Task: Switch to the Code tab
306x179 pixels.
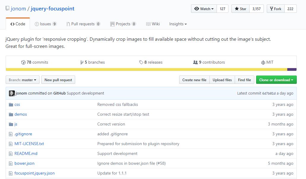Action: tap(18, 24)
